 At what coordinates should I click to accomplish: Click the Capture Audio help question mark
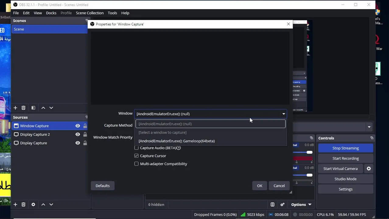pos(179,148)
